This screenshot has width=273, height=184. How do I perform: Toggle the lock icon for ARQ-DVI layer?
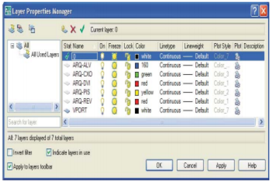click(128, 84)
